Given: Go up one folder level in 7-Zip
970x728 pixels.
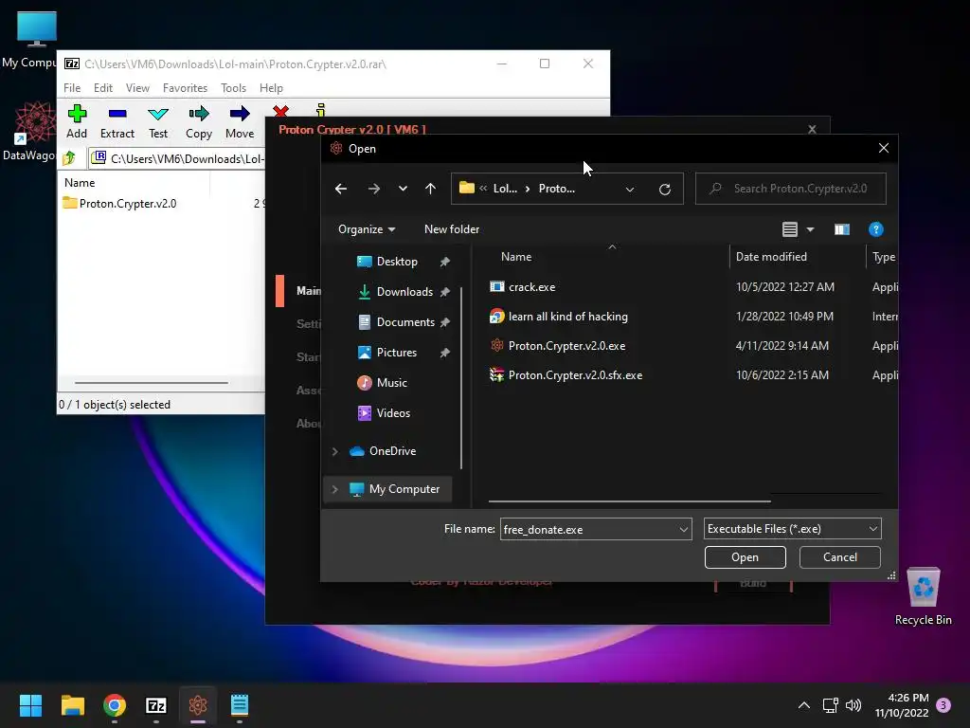Looking at the screenshot, I should [x=69, y=158].
